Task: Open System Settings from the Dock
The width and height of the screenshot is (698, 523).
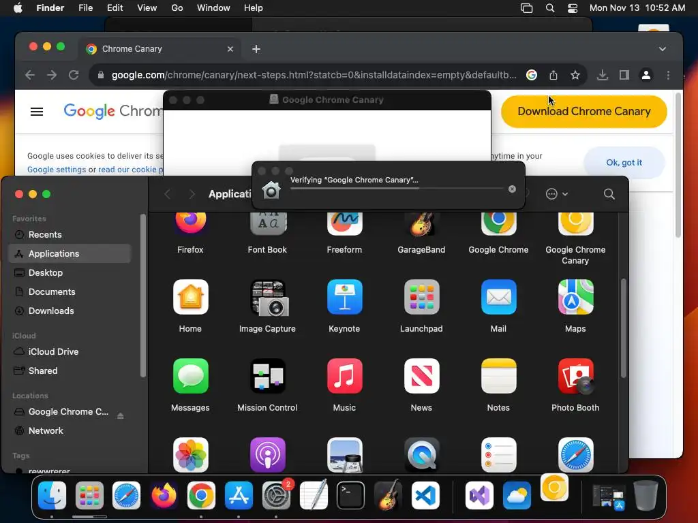Action: pyautogui.click(x=276, y=496)
